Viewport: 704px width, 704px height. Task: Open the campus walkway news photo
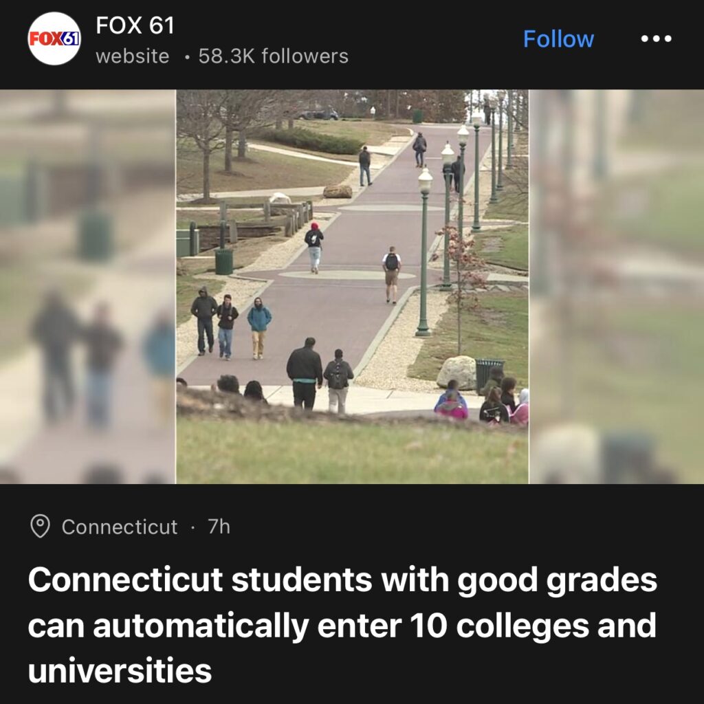(353, 287)
